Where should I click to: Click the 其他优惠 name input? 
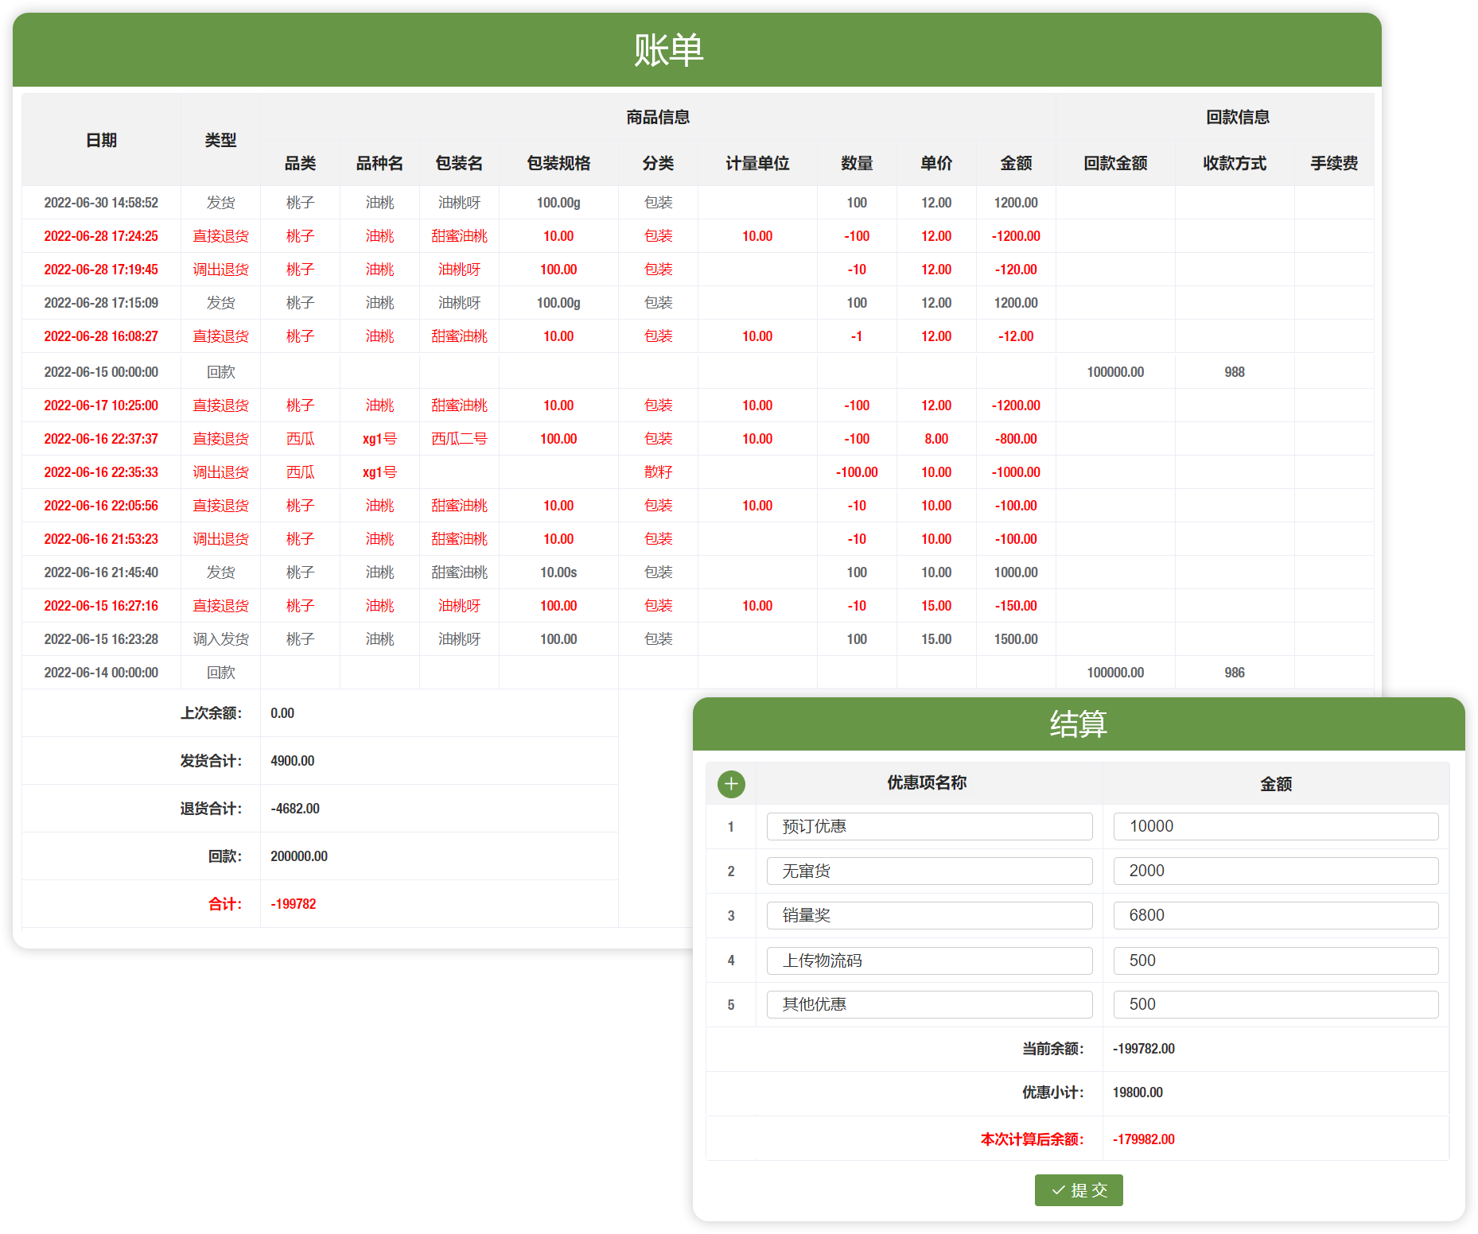pyautogui.click(x=928, y=1005)
